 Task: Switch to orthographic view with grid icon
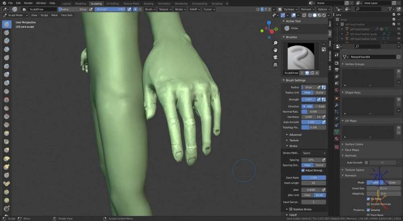click(x=275, y=64)
